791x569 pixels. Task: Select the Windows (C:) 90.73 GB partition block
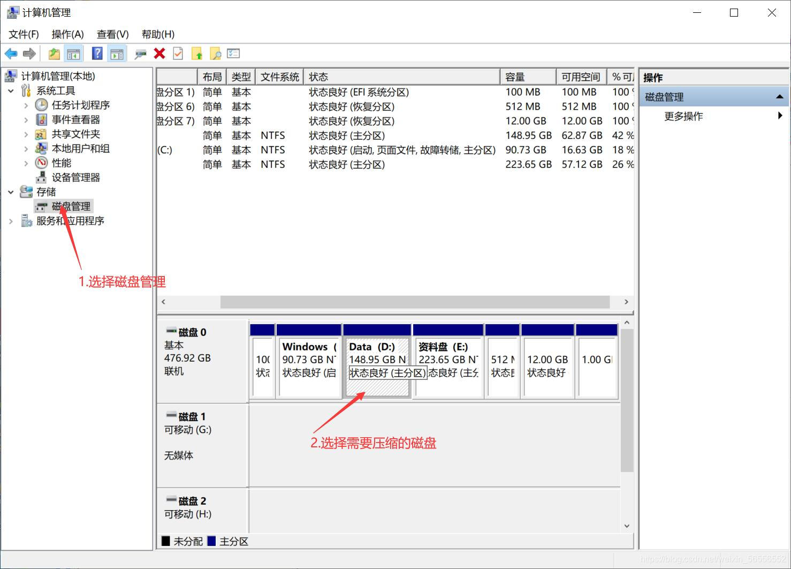click(x=309, y=367)
